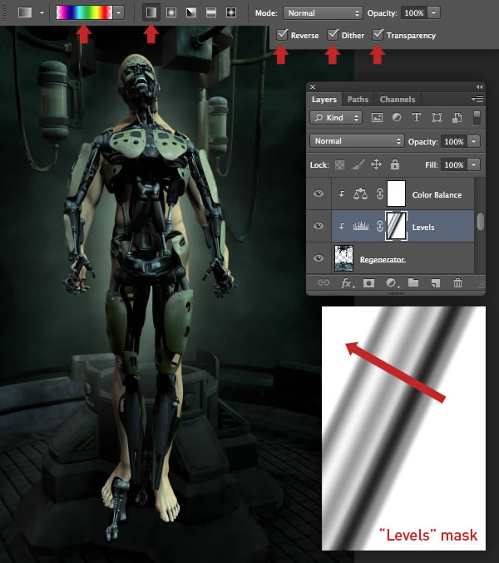The image size is (499, 563).
Task: Toggle the Transparency checkbox
Action: coord(378,35)
